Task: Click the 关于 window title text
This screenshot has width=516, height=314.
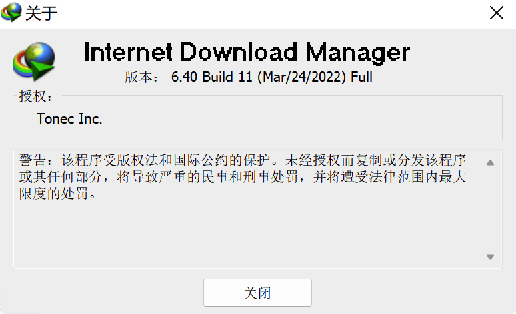Action: [41, 13]
